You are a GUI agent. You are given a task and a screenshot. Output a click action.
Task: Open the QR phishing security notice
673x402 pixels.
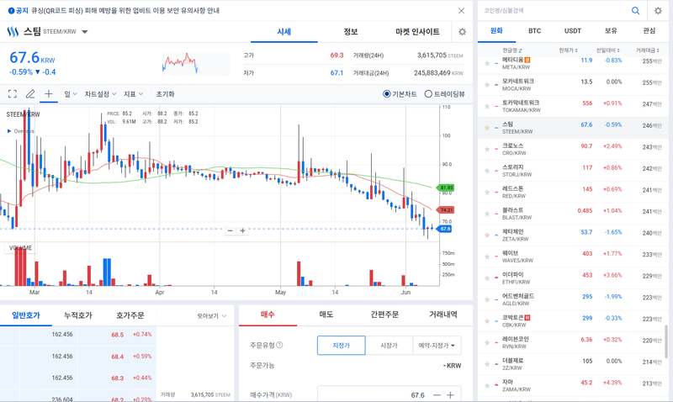pyautogui.click(x=125, y=11)
